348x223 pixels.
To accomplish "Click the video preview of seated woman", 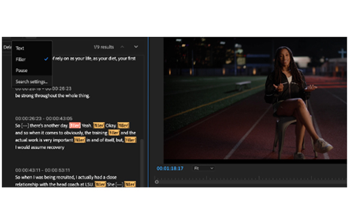I will click(255, 99).
